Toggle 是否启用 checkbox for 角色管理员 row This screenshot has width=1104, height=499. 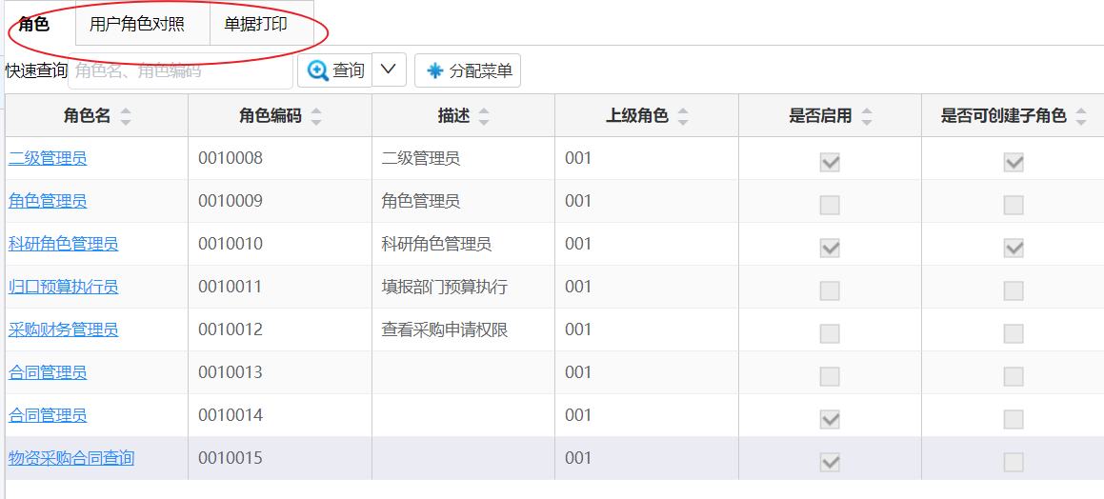830,206
